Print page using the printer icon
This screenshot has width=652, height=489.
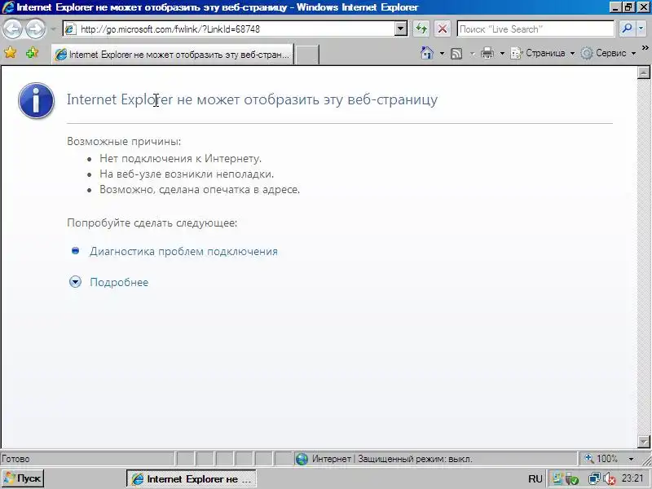(487, 53)
